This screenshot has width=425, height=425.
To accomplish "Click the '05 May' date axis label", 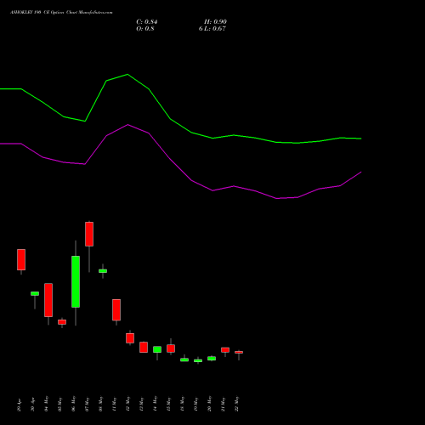I will (60, 404).
